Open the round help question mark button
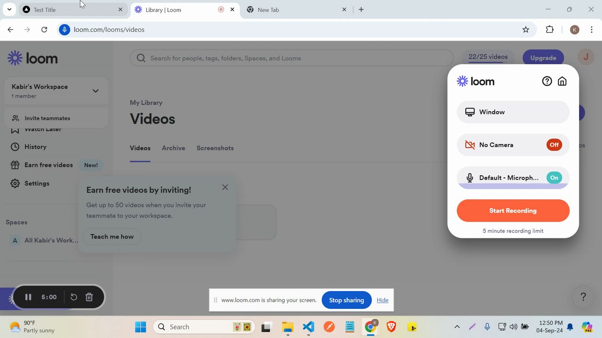This screenshot has height=338, width=602. pos(583,297)
